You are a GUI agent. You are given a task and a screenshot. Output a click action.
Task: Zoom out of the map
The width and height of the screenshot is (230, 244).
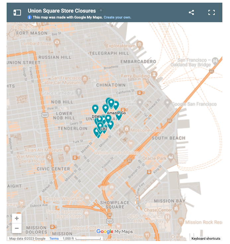[17, 228]
